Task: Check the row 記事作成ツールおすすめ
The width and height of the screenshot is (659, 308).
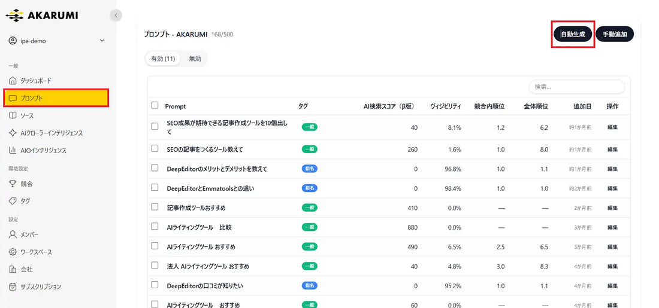Action: click(x=155, y=206)
